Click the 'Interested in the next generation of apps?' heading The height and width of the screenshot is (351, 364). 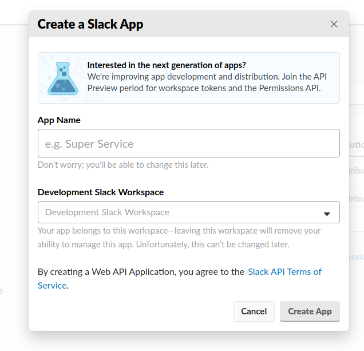tap(167, 65)
